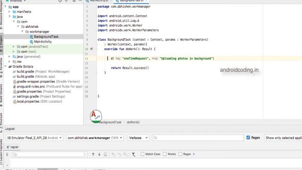This screenshot has width=302, height=170.
Task: Enable the Words checkbox
Action: point(165,154)
